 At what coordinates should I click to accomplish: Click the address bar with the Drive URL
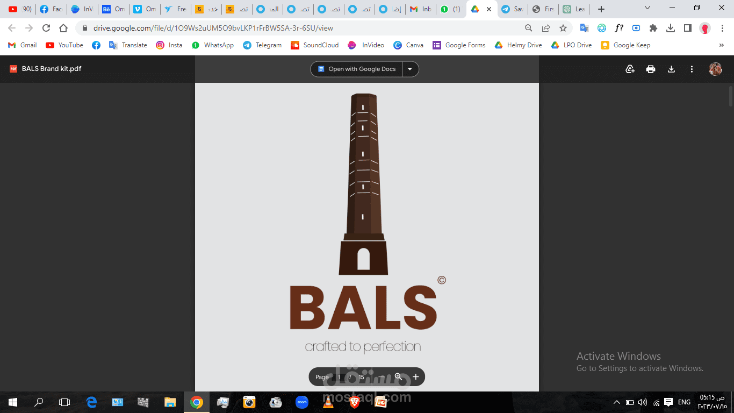[x=301, y=28]
